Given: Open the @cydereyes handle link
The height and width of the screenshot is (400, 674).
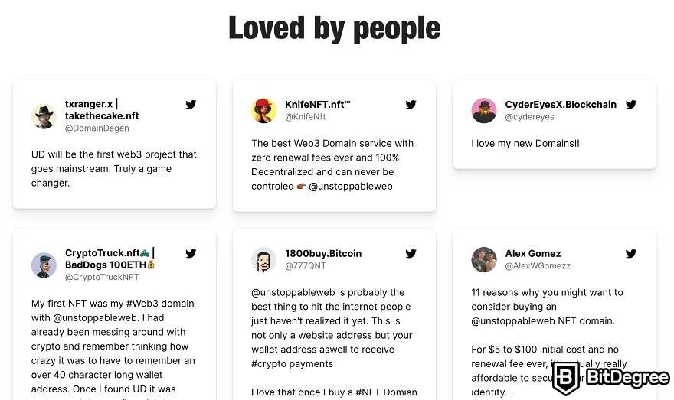Looking at the screenshot, I should [529, 117].
